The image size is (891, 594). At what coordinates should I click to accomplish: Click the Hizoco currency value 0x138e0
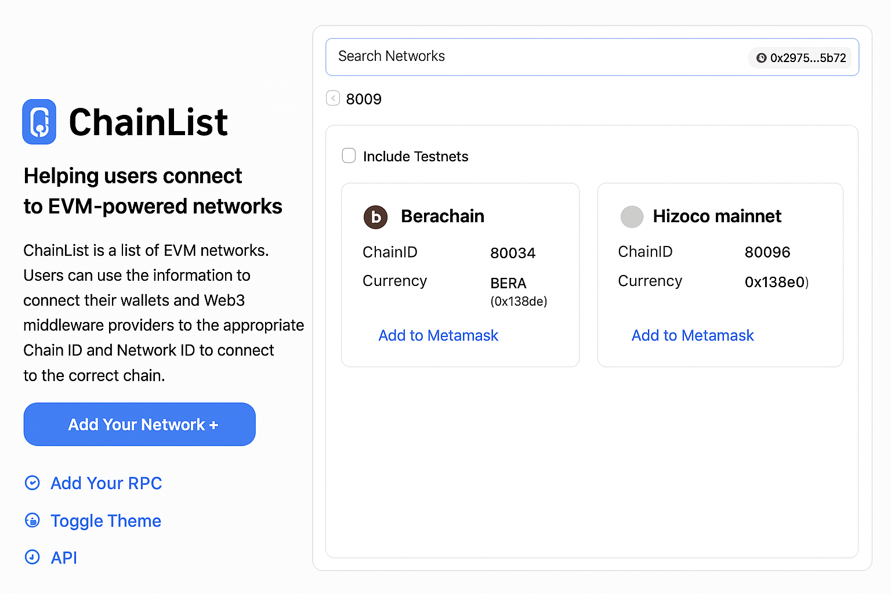click(776, 282)
